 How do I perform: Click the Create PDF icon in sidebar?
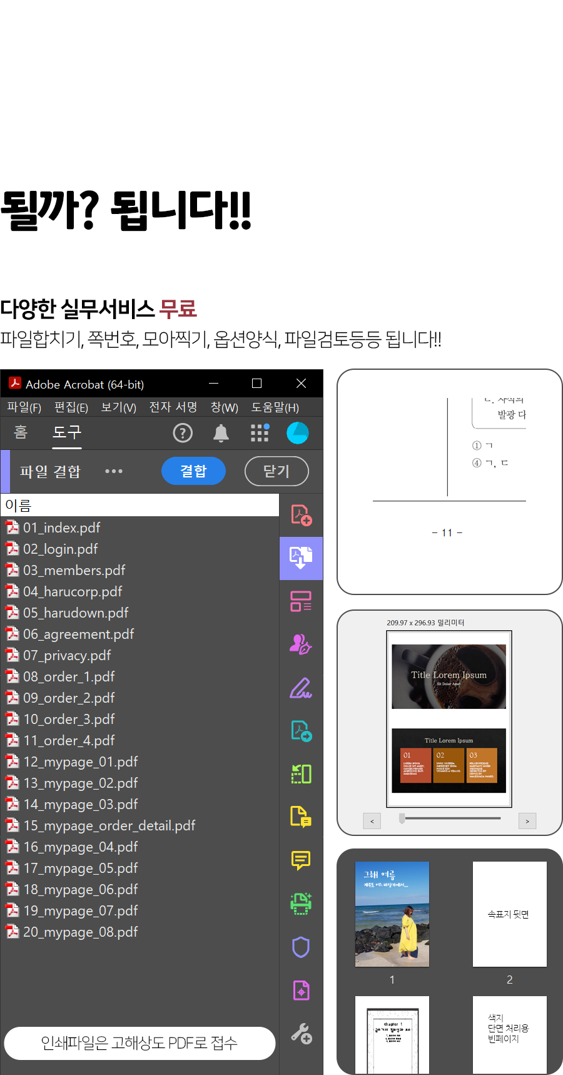tap(301, 515)
